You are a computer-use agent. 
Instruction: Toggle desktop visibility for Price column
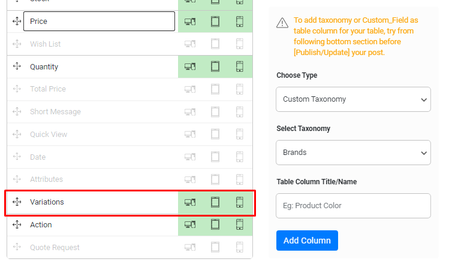point(190,22)
